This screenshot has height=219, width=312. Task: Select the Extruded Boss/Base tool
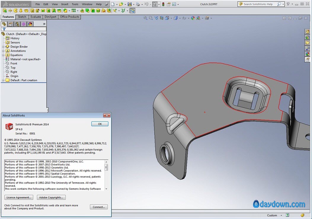(x=5, y=11)
